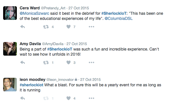Viewport: 179px width, 109px height.
Task: Open the #sherlockiot hashtag in leon's tweet
Action: point(31,85)
